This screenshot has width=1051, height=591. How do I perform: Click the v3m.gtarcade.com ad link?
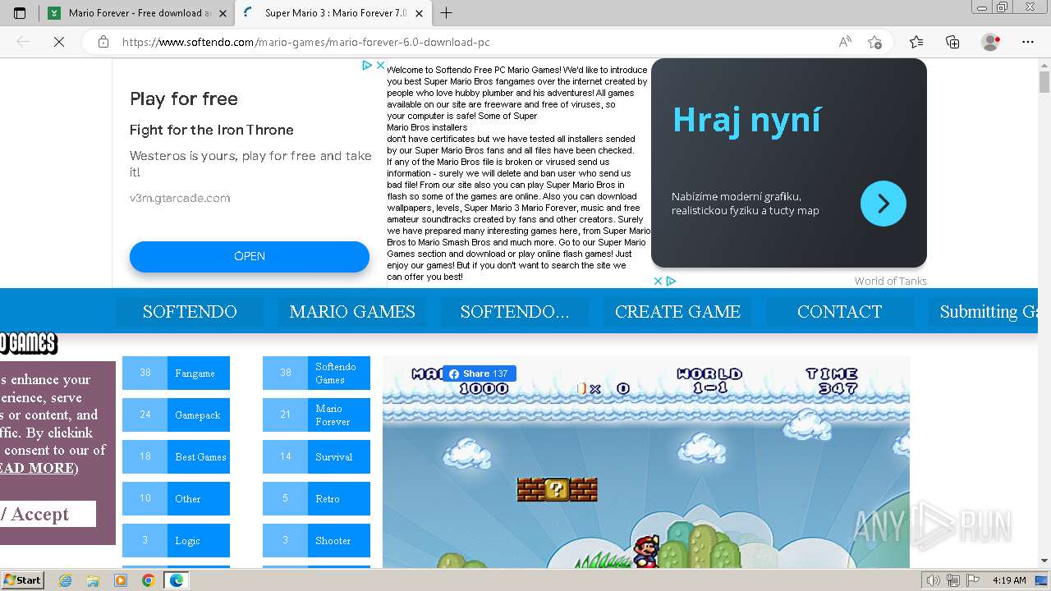point(180,198)
